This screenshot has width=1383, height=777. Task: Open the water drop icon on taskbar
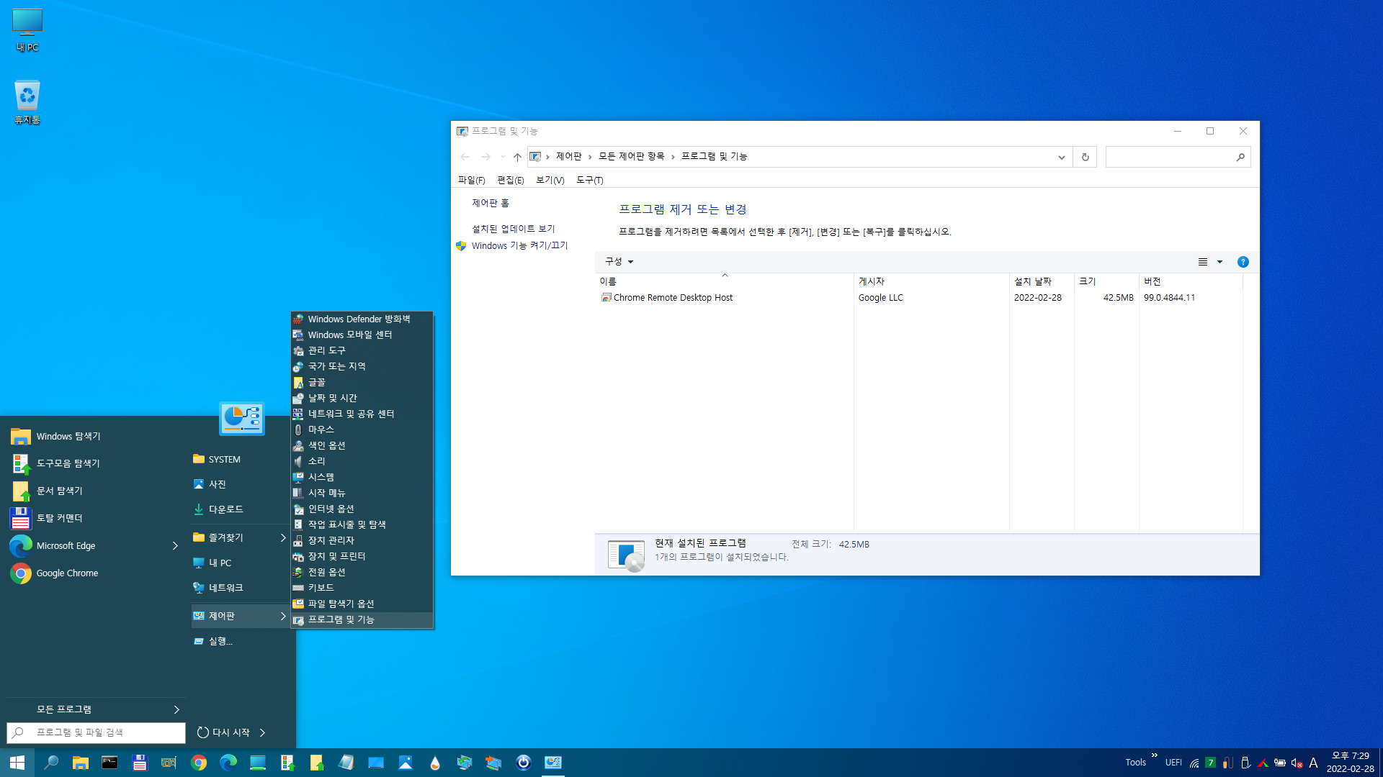tap(435, 763)
